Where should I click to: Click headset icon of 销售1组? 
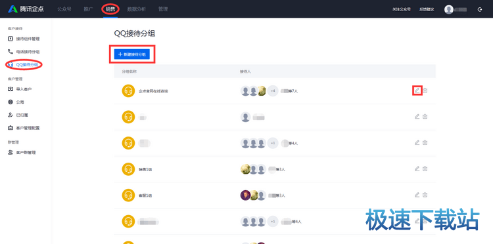click(x=128, y=169)
